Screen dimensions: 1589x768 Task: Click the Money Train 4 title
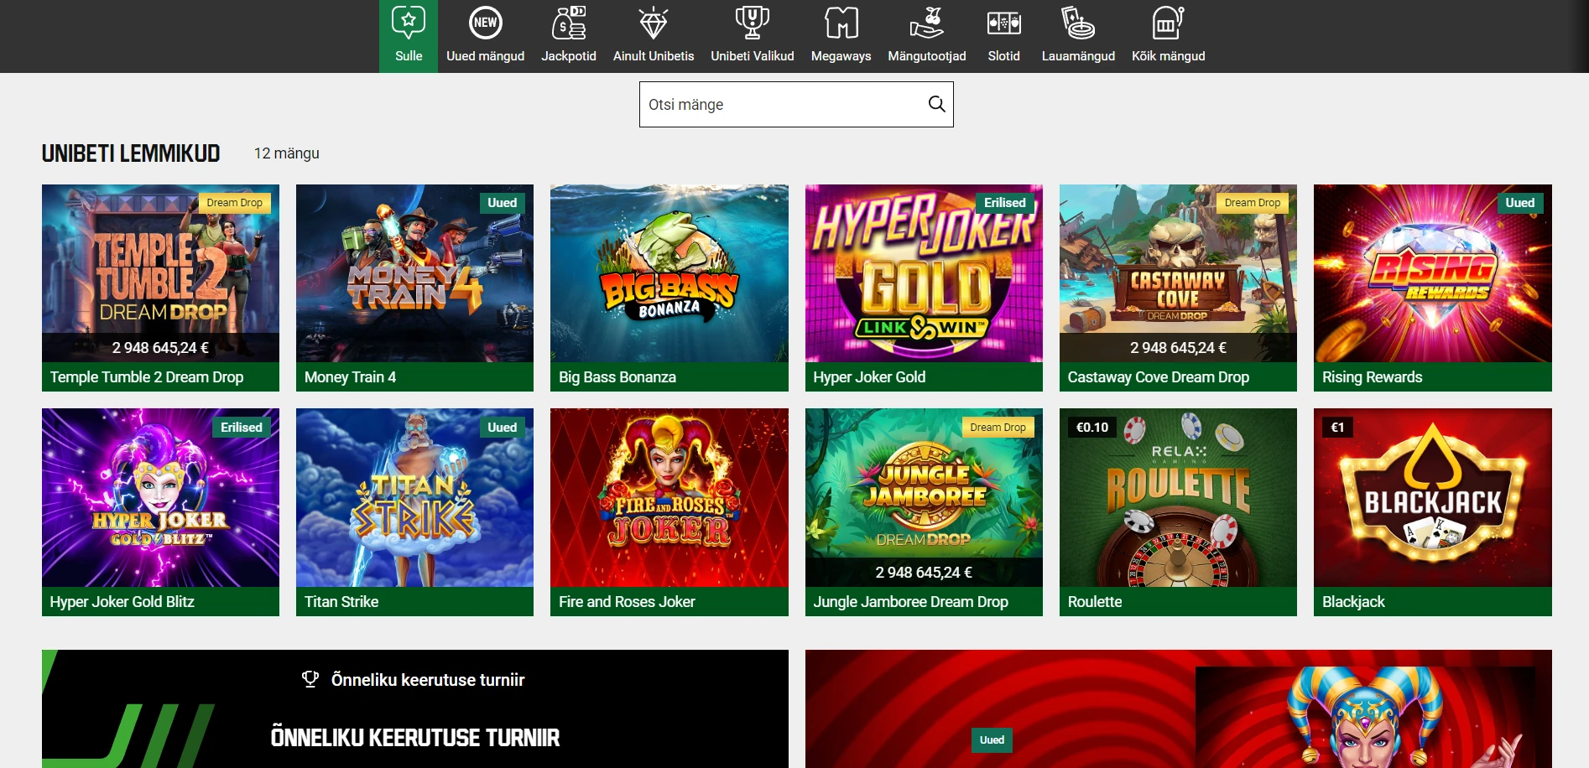coord(350,377)
